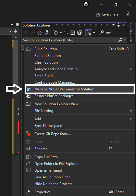Expand the Analyze and Code Cleanup submenu
This screenshot has height=196, width=136.
[131, 69]
